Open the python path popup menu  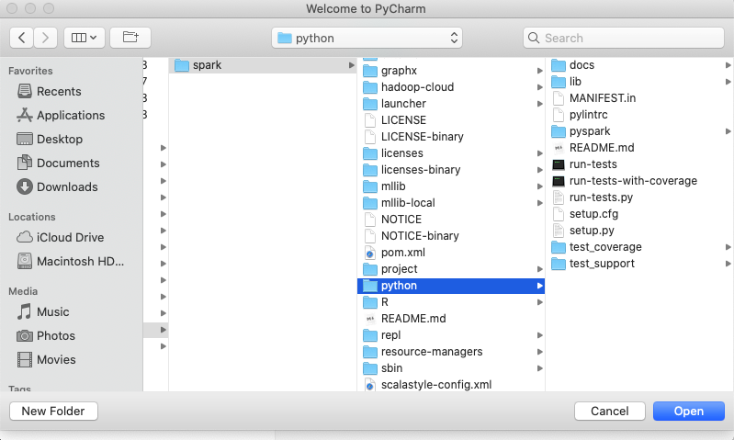click(x=367, y=38)
